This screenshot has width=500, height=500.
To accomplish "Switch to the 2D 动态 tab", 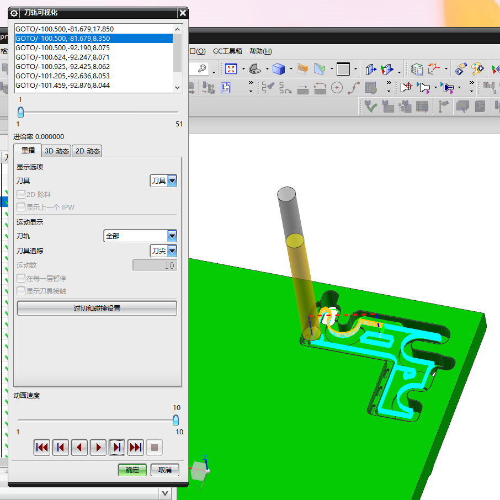I will point(87,151).
